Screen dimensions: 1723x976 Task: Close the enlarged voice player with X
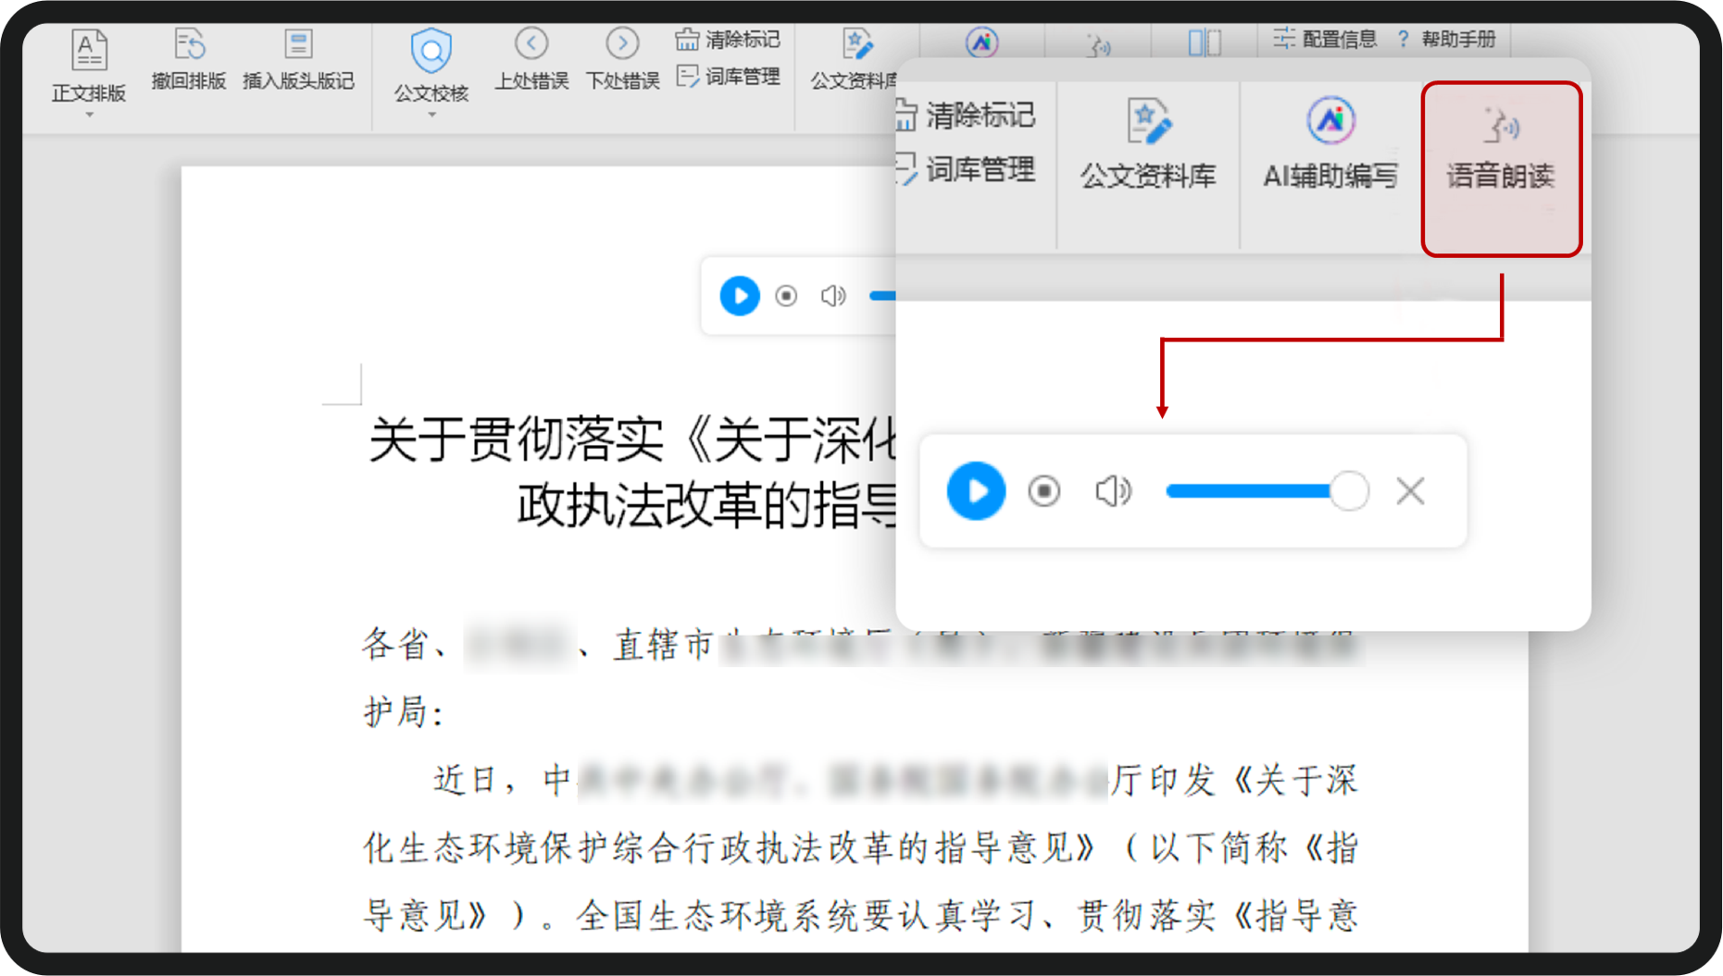point(1410,490)
